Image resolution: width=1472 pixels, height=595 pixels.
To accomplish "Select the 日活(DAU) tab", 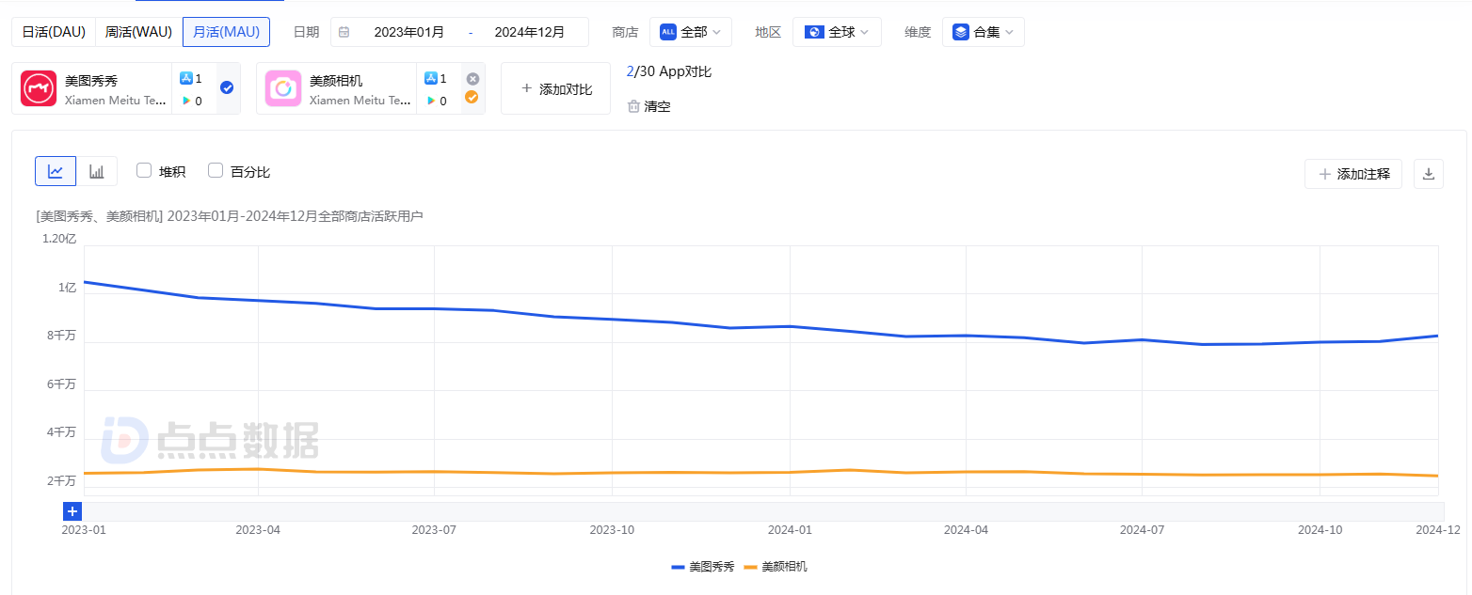I will [x=54, y=32].
